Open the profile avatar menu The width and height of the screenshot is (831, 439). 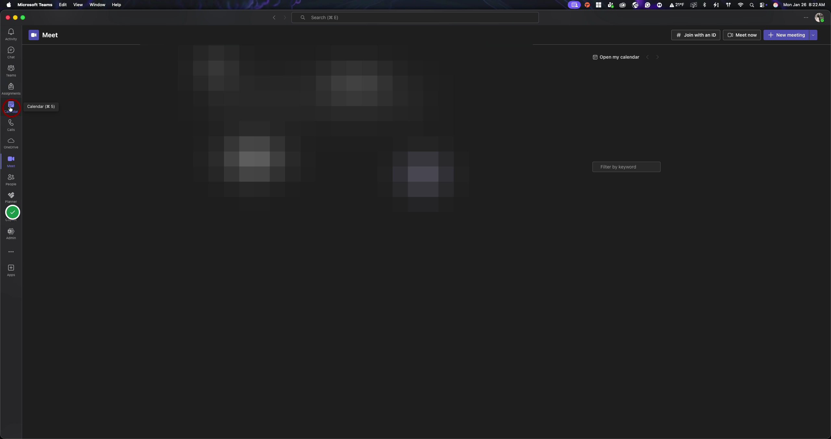(819, 17)
